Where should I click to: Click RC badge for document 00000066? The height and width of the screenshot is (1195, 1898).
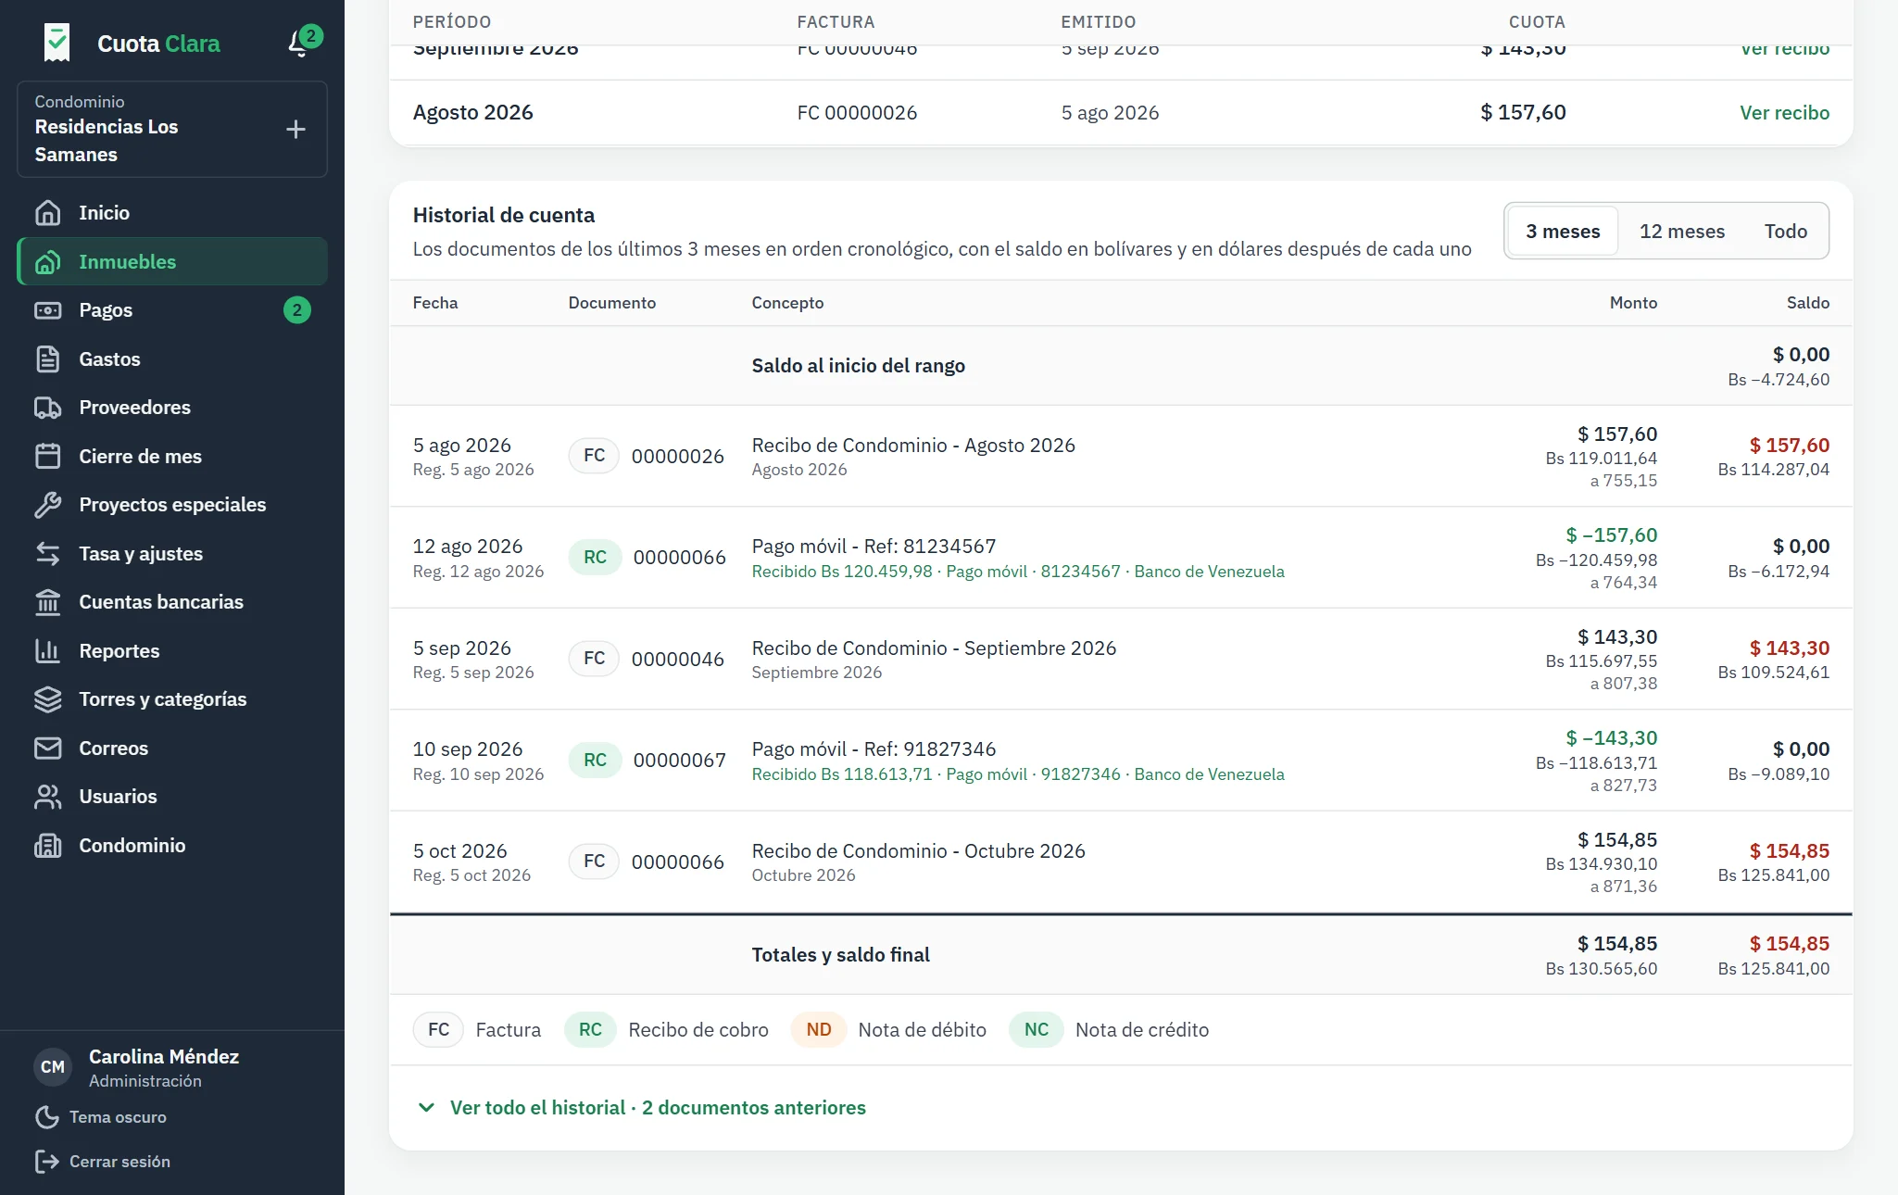pyautogui.click(x=595, y=558)
